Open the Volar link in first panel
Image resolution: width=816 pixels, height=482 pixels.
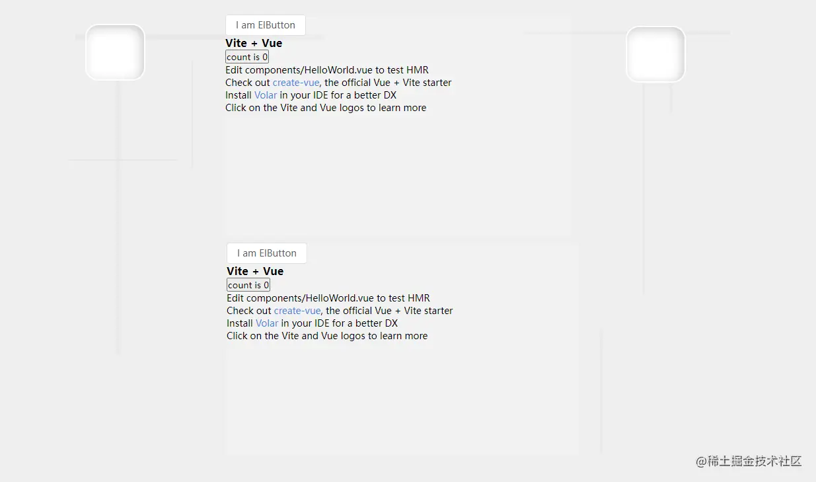[x=266, y=95]
